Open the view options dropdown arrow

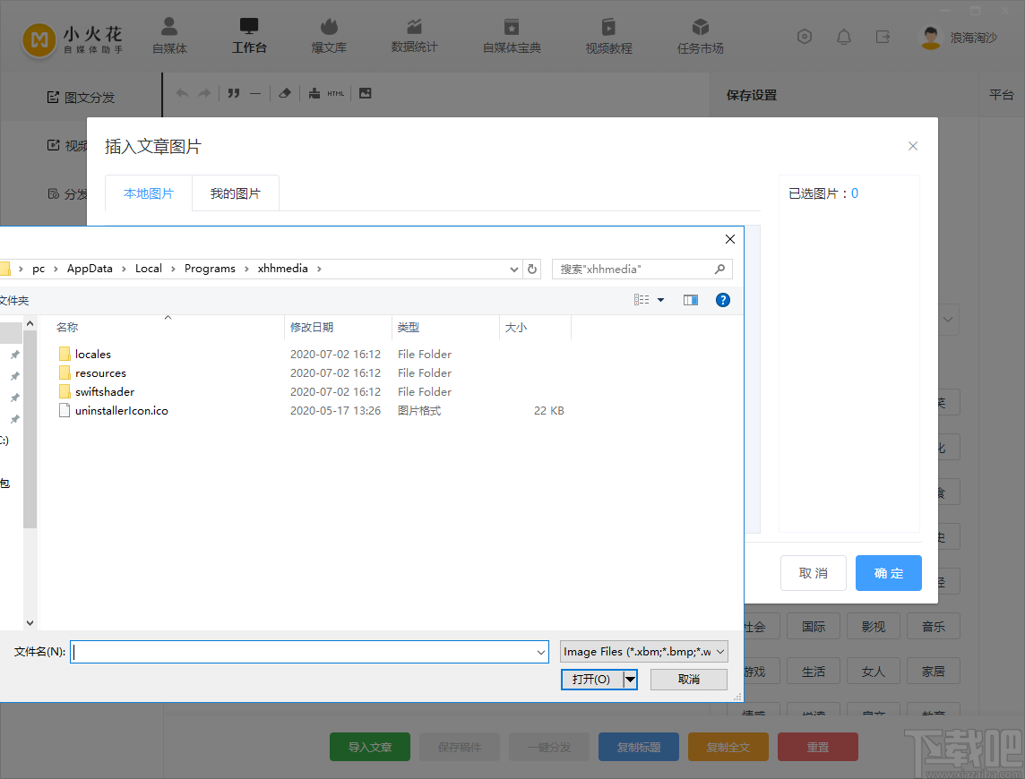pyautogui.click(x=661, y=300)
